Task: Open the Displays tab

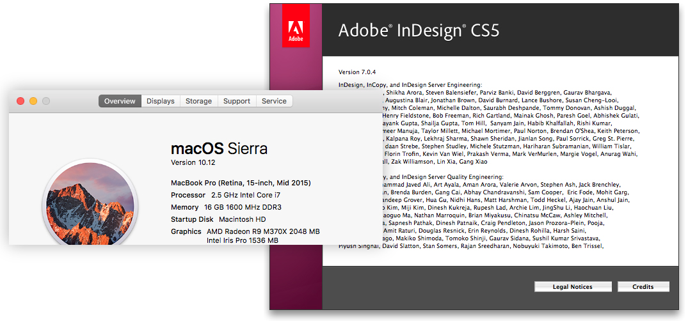Action: [x=161, y=101]
